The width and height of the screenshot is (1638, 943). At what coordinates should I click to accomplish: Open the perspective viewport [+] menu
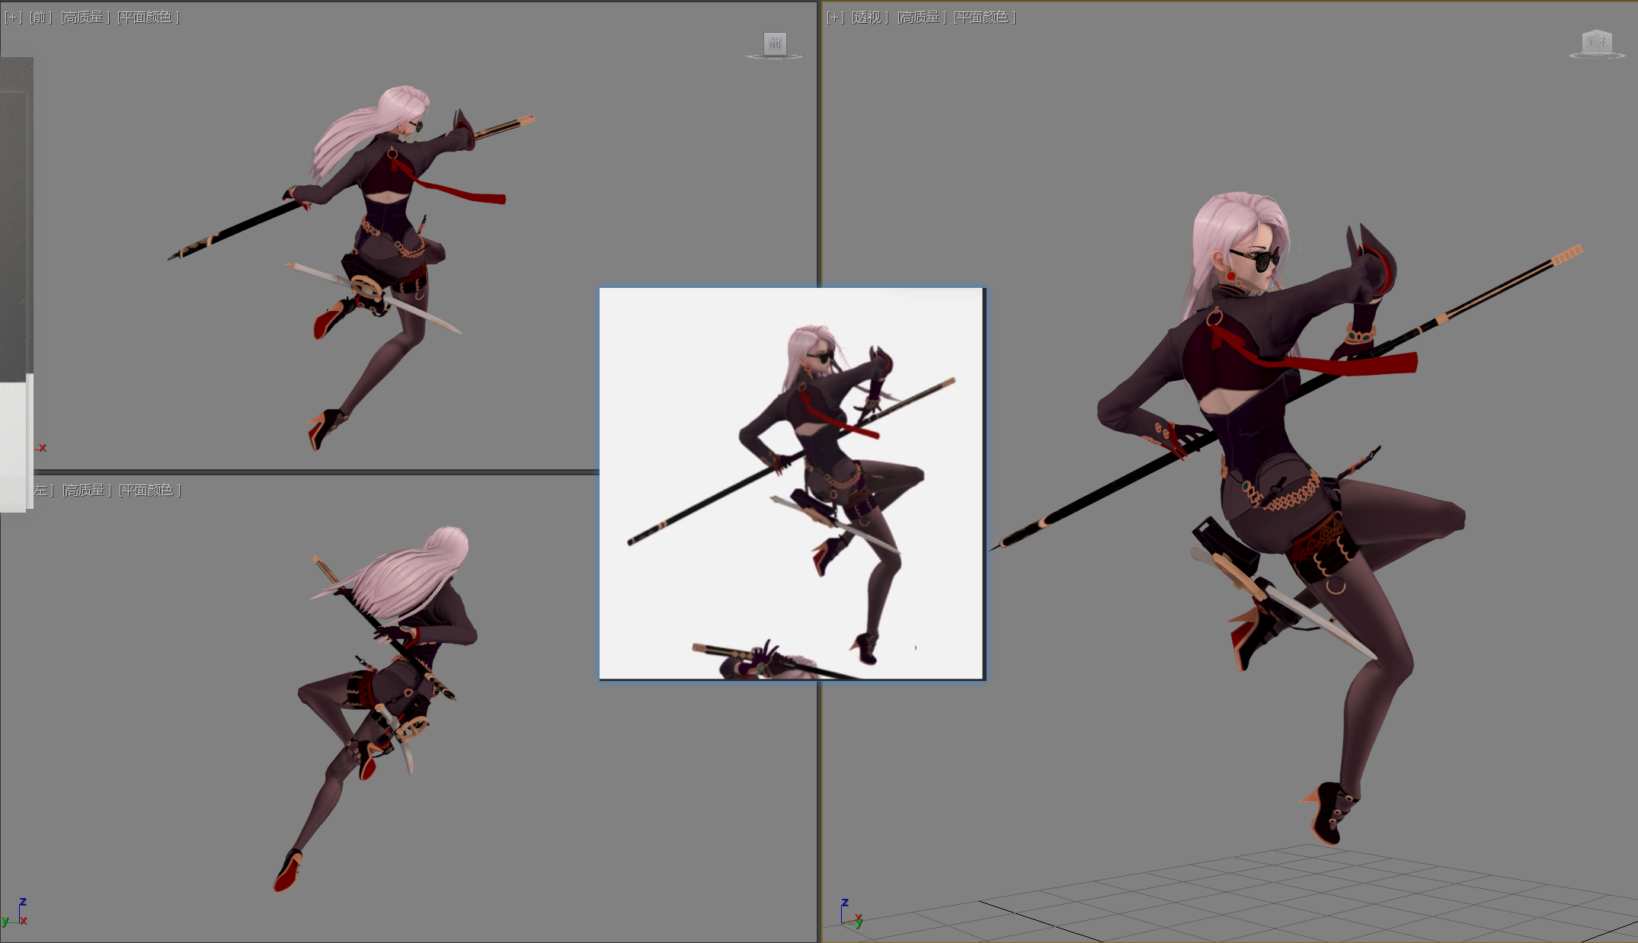[x=835, y=18]
